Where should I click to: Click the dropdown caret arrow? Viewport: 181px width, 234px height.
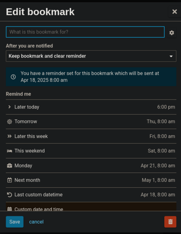[x=171, y=56]
